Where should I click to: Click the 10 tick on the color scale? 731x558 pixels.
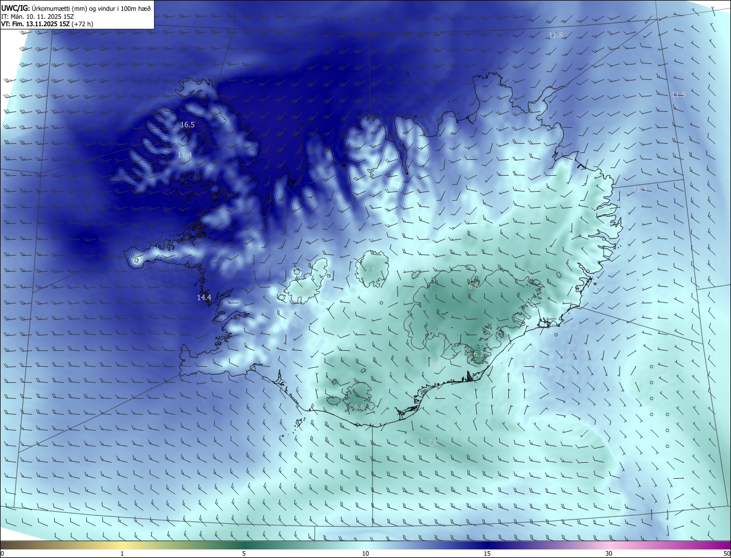pyautogui.click(x=365, y=553)
